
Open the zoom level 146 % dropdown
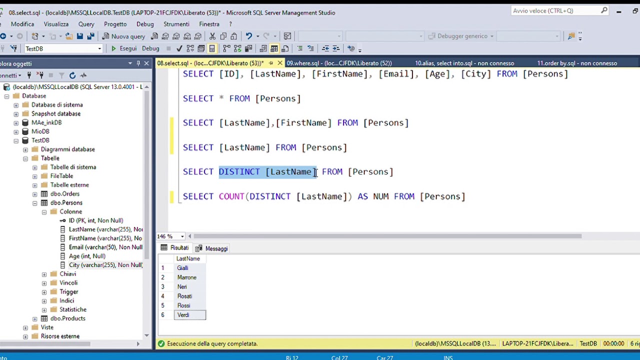tap(182, 236)
